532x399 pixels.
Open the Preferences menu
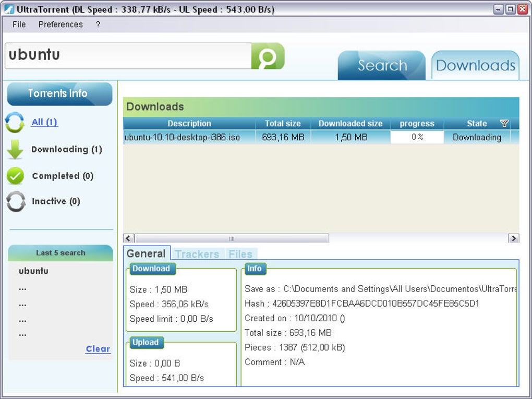pyautogui.click(x=61, y=25)
